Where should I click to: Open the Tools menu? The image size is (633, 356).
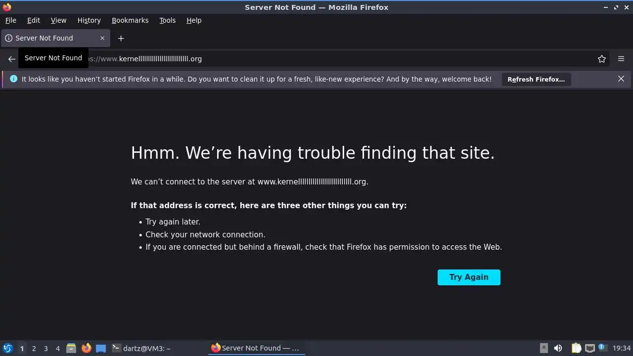(x=167, y=20)
